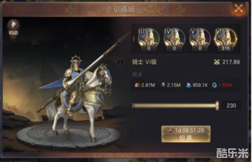Click the gold resource icon 2.87M
Viewport: 252px width, 162px height.
(x=137, y=85)
